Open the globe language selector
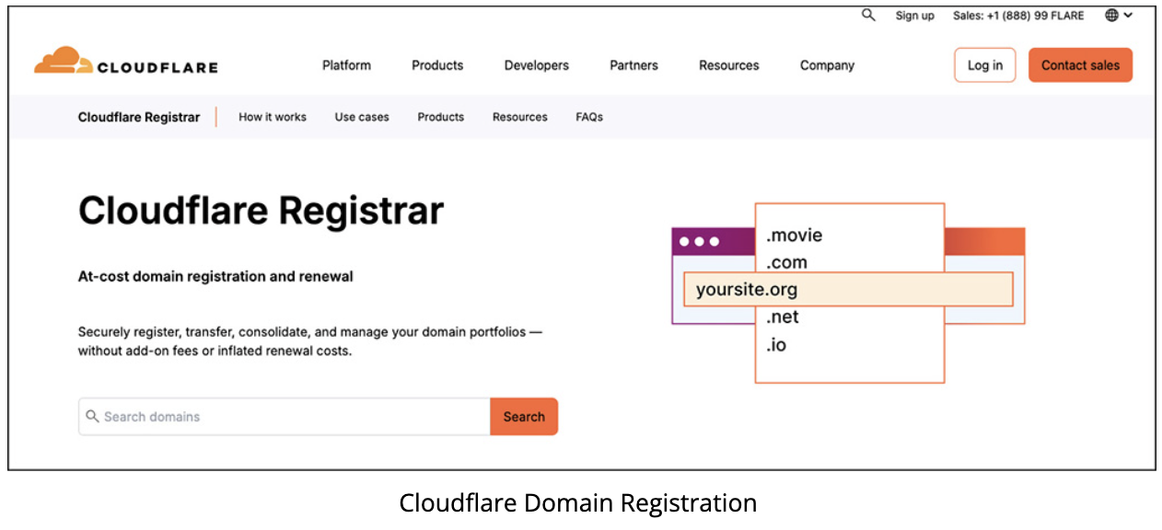1162x530 pixels. coord(1119,15)
